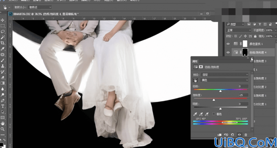Filter layers by type (T) icon

(260, 24)
